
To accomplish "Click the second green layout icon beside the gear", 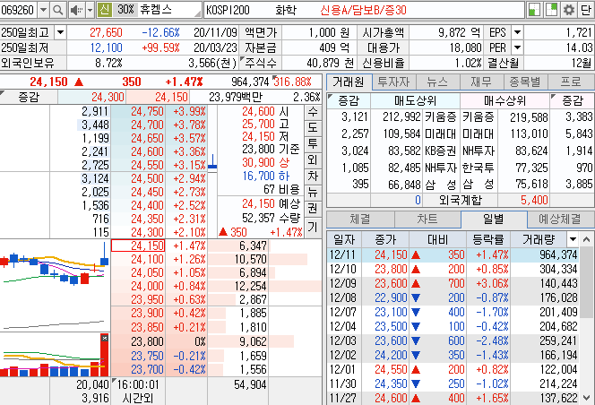I will (x=551, y=10).
